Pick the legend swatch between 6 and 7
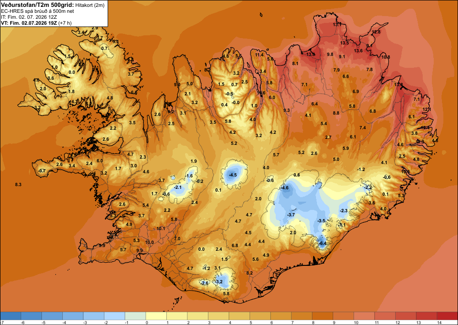 pos(281,316)
